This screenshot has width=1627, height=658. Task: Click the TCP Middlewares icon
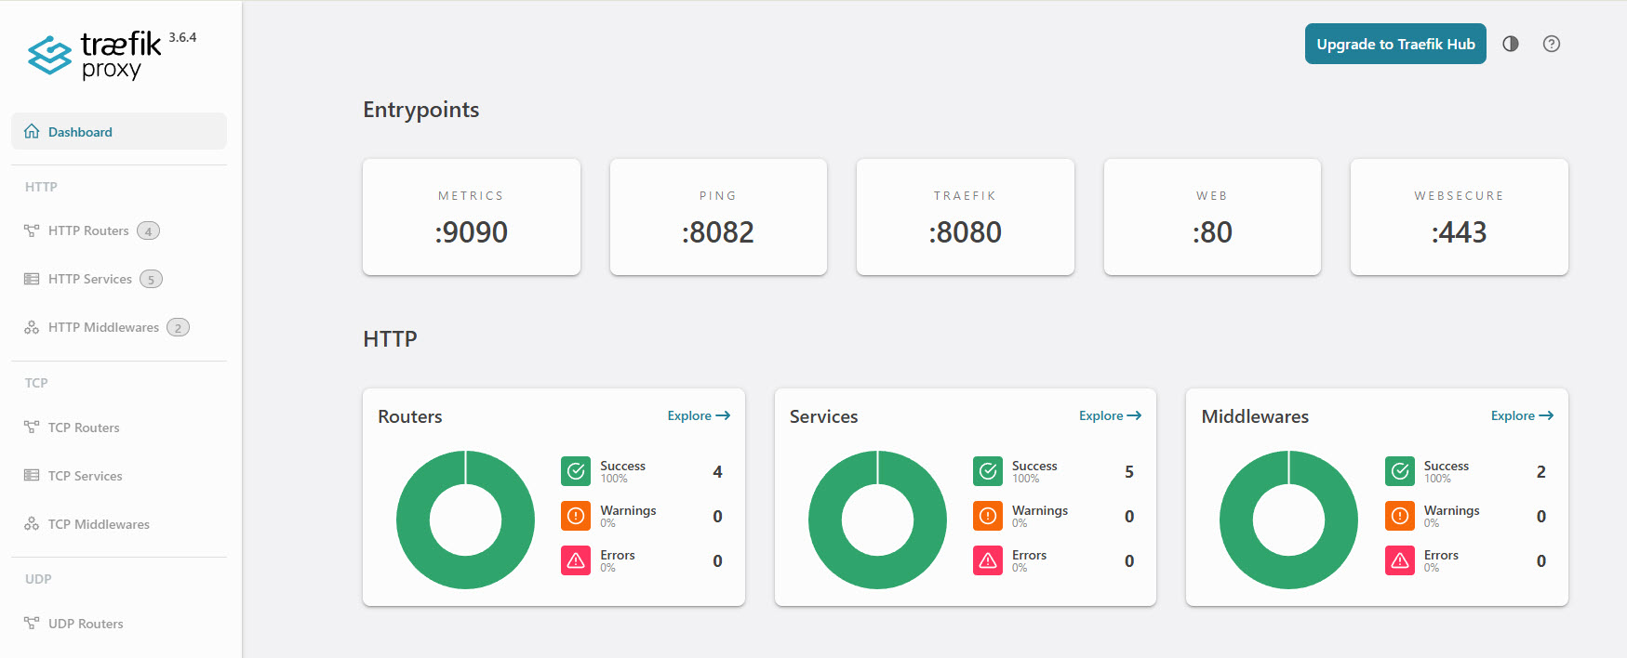pos(32,524)
